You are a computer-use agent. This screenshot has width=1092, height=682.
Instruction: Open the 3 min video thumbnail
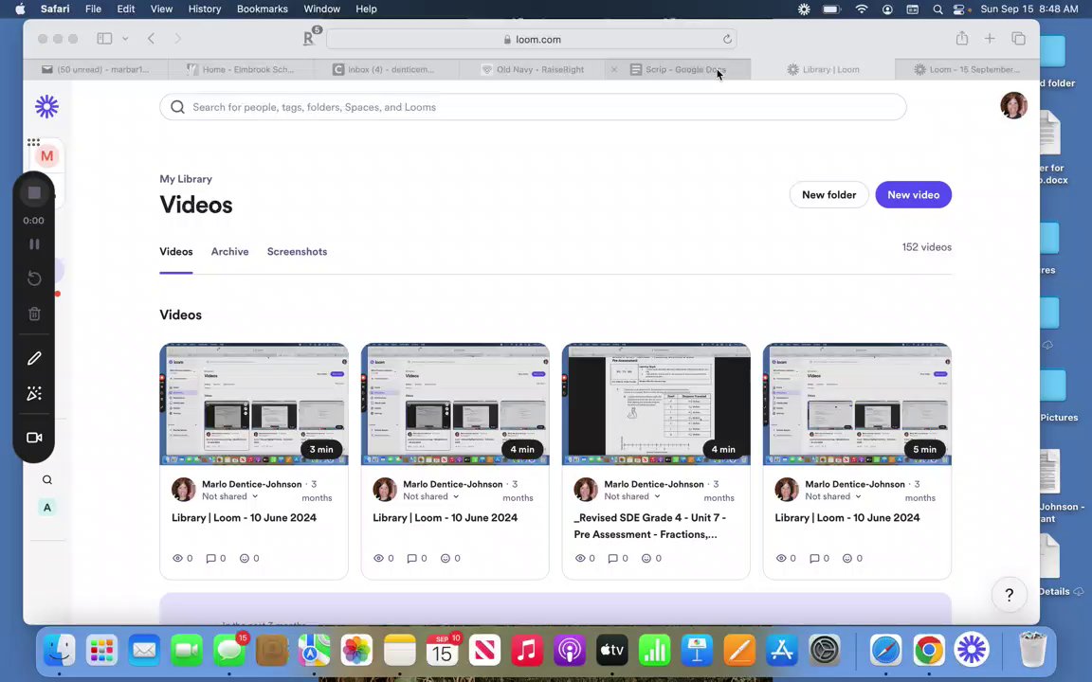[x=254, y=404]
